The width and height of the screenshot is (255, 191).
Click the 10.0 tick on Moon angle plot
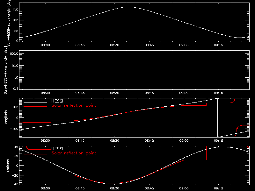pos(15,66)
